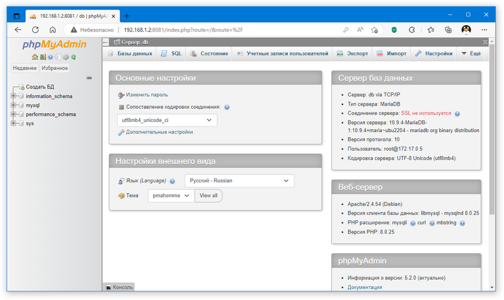Click the Сервер: db breadcrumb link
The image size is (504, 300).
click(135, 42)
